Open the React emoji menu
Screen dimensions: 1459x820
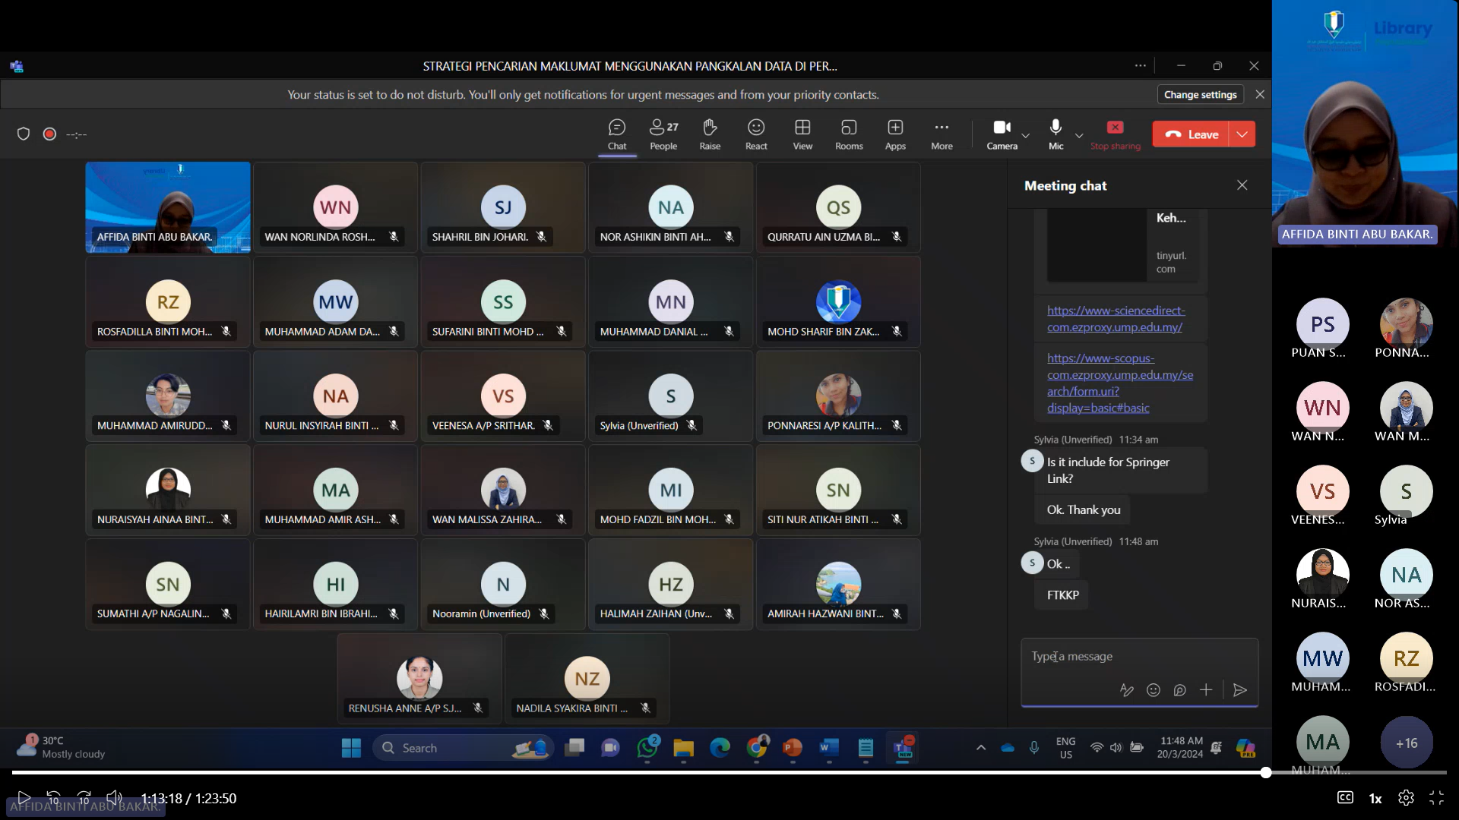point(756,134)
